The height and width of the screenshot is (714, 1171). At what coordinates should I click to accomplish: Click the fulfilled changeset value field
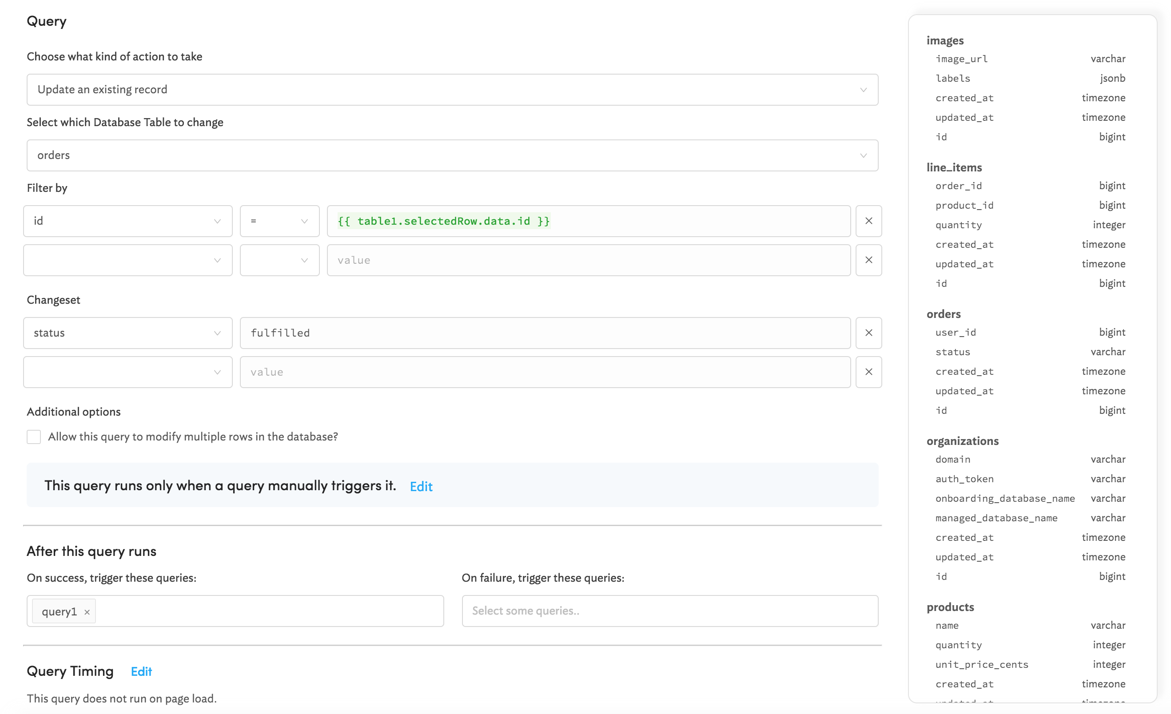[545, 333]
